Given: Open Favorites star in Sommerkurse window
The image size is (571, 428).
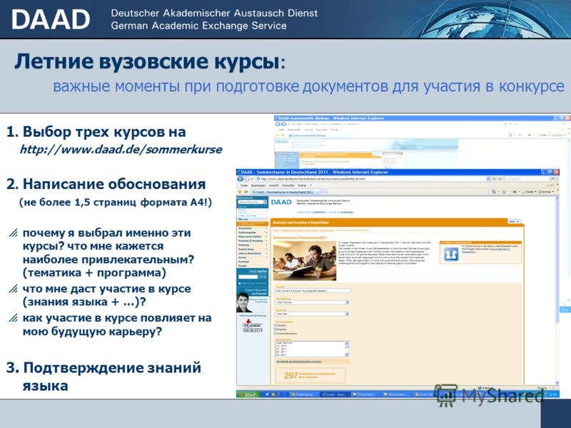Looking at the screenshot, I should coord(240,192).
